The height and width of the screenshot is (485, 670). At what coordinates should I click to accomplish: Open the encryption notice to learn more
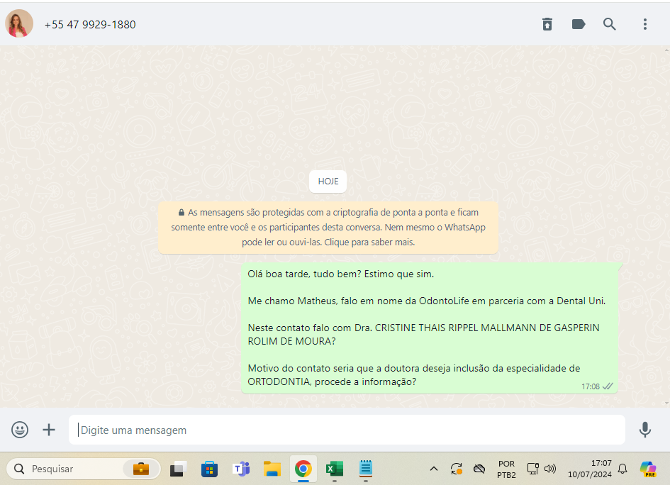(x=328, y=228)
